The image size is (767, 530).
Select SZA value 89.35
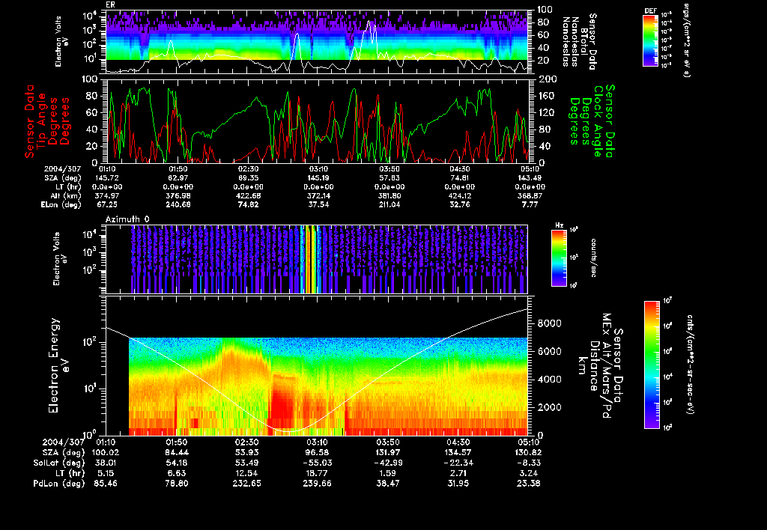click(x=248, y=178)
